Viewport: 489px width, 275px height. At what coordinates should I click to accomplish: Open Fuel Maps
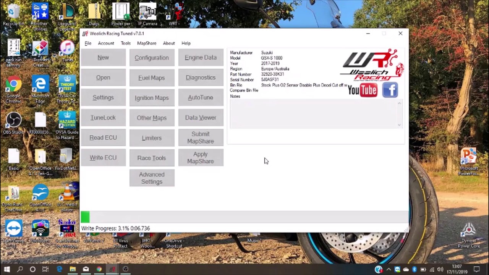pos(152,78)
